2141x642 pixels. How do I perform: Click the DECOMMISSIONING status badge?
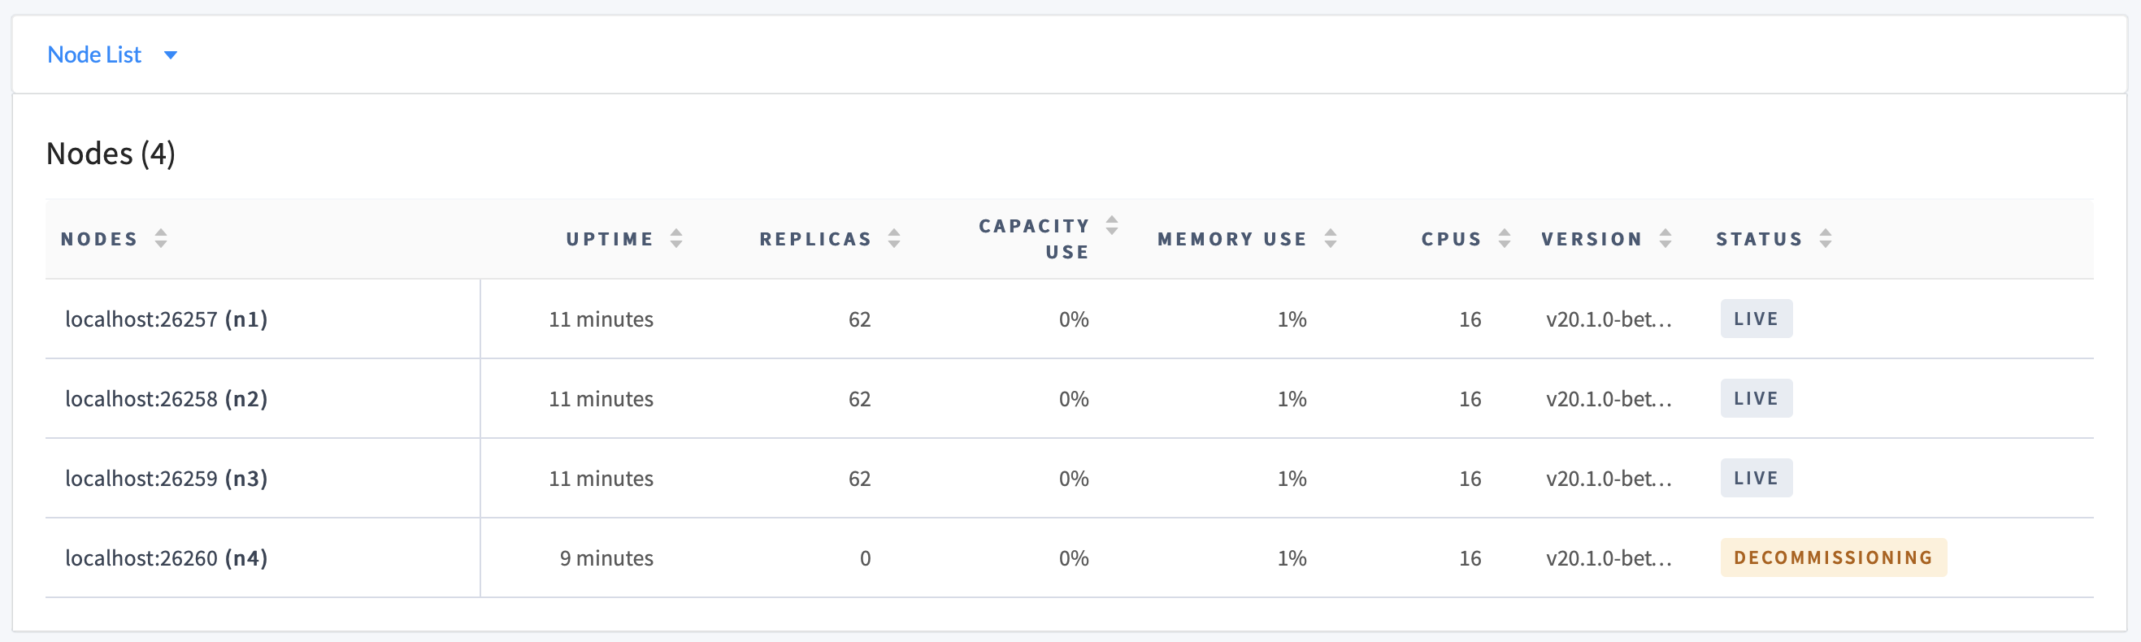(x=1834, y=558)
